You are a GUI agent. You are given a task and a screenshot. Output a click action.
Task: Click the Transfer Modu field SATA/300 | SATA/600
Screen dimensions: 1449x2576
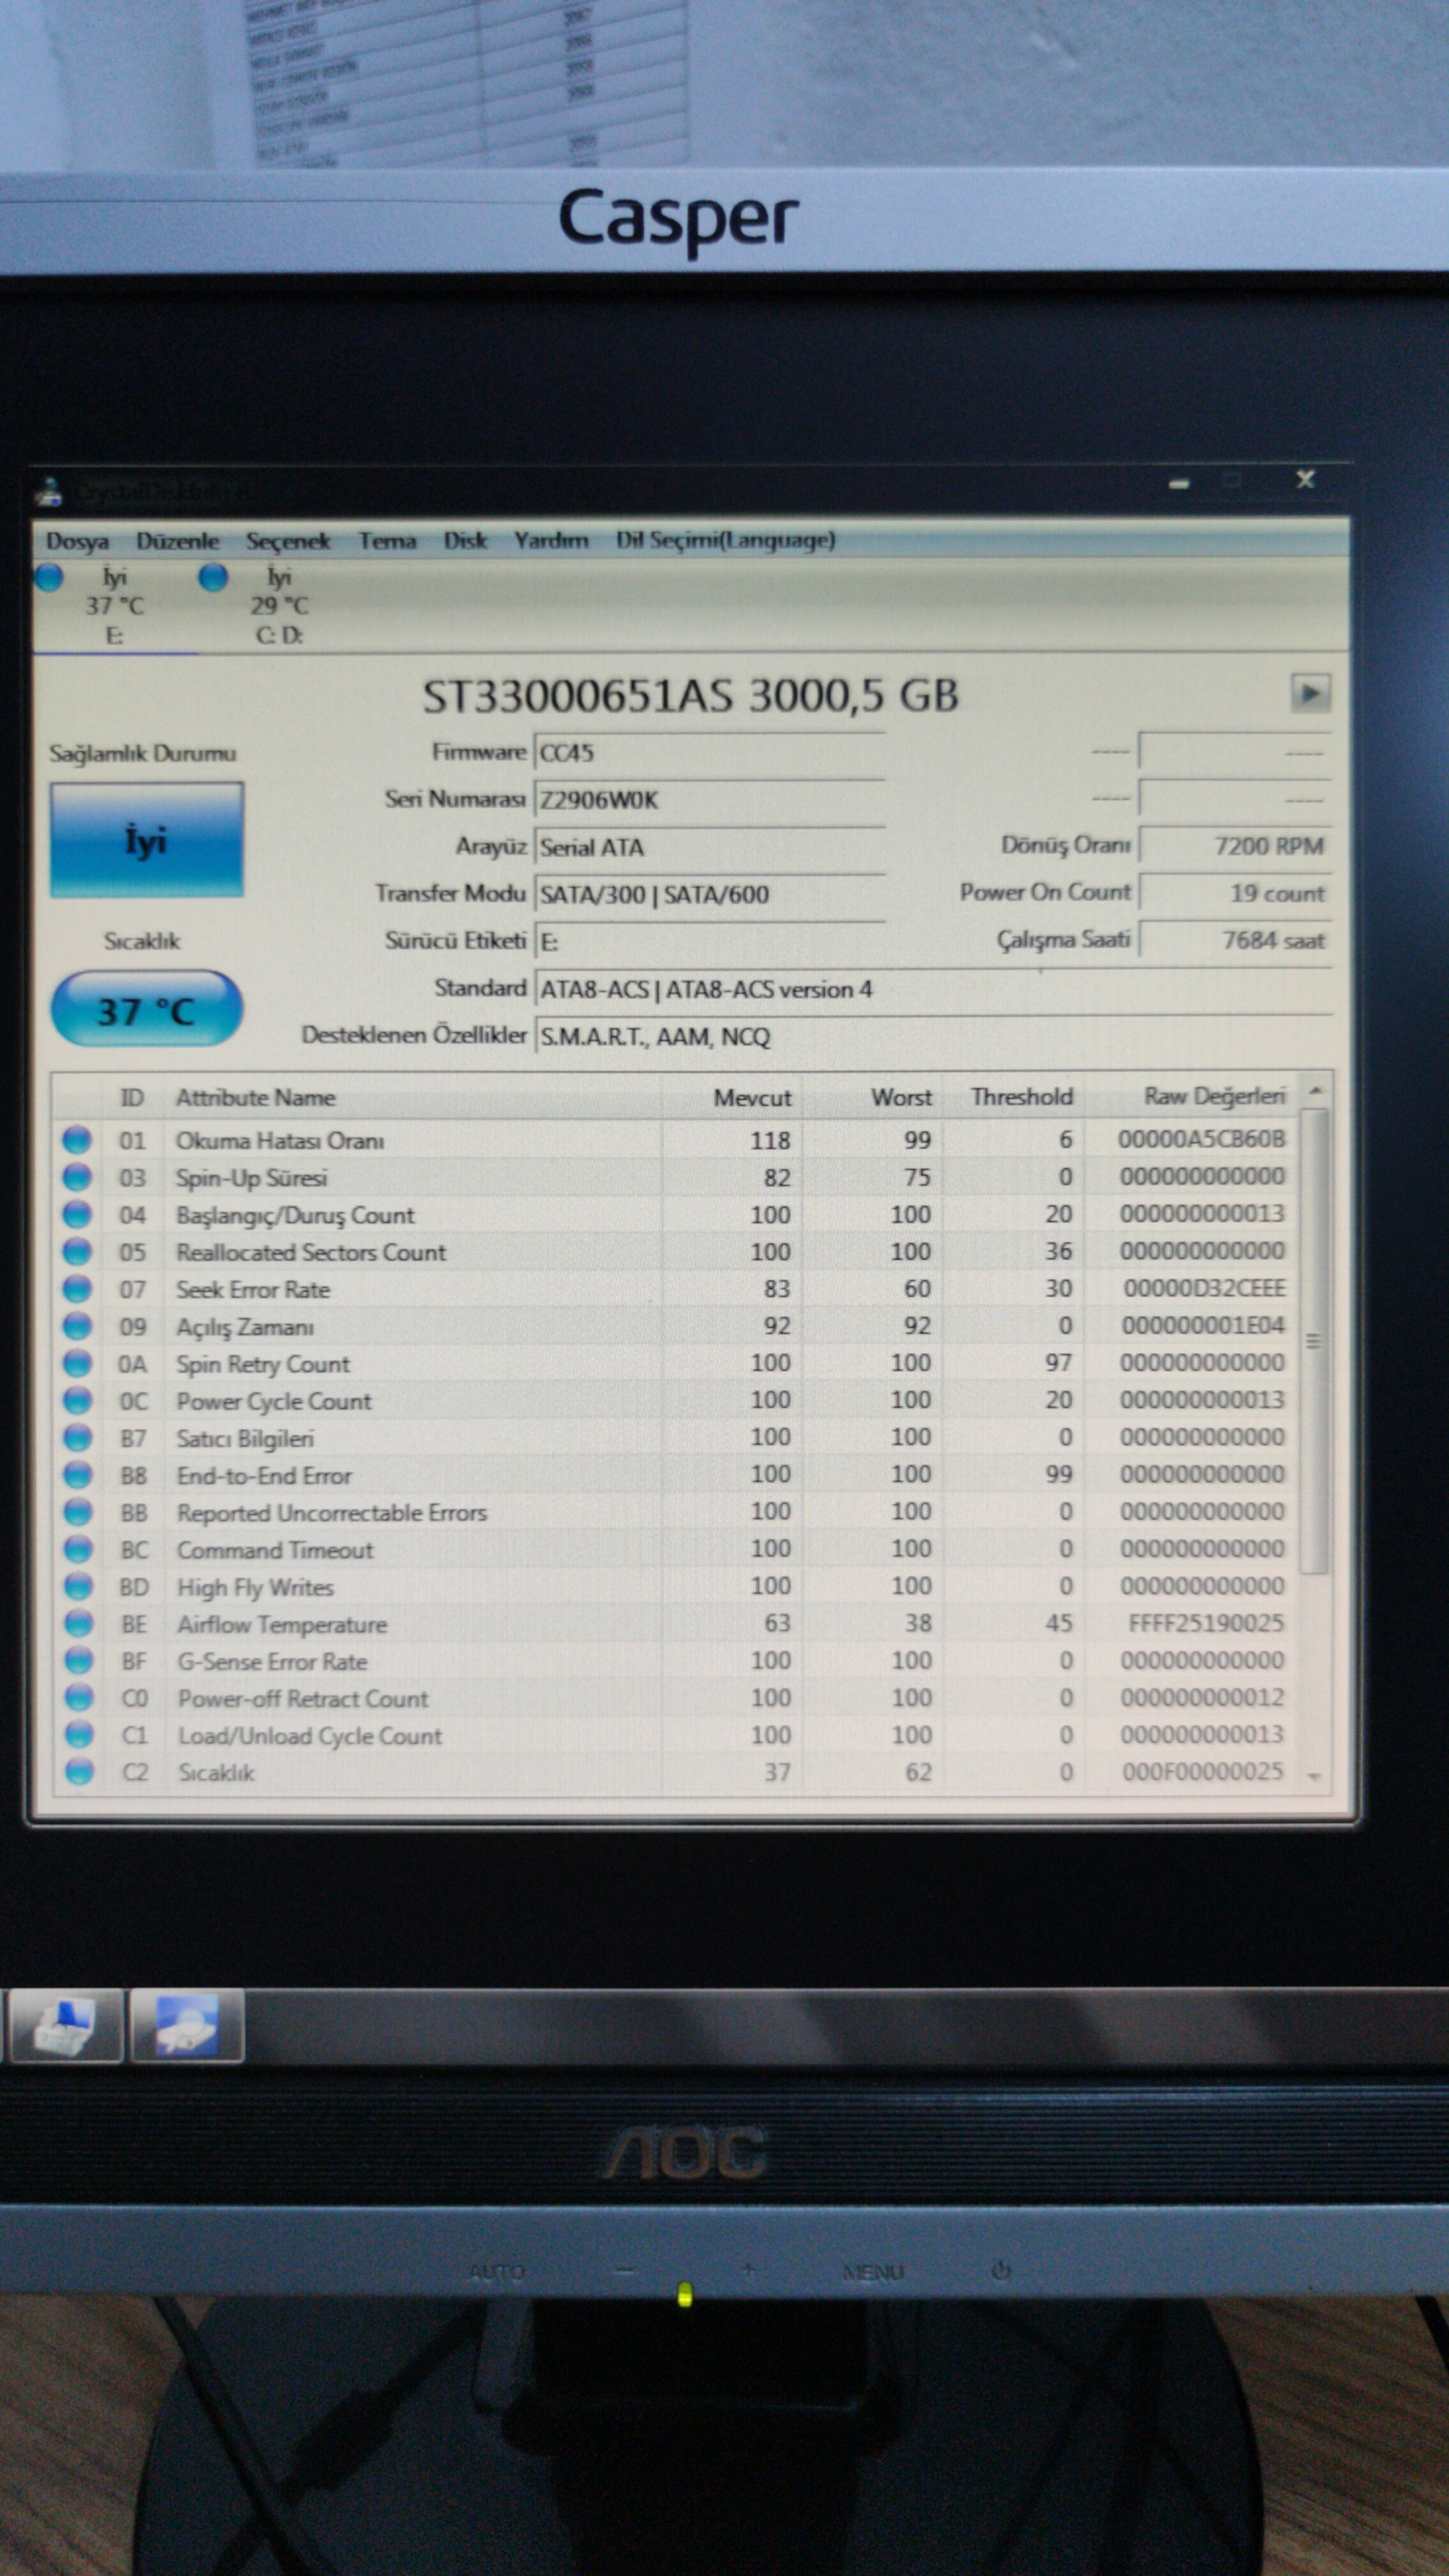[x=709, y=894]
